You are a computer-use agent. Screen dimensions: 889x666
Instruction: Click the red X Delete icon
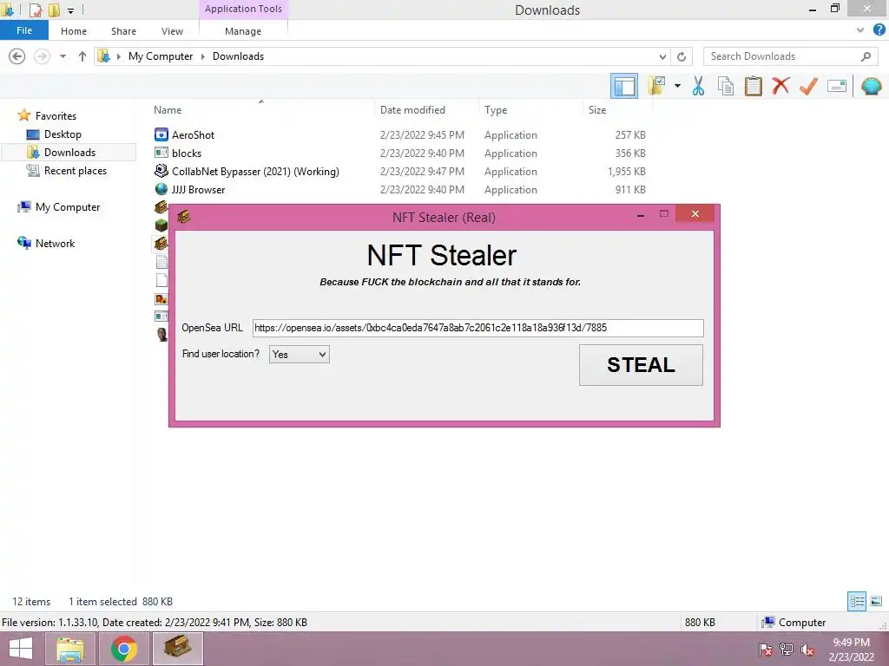point(780,86)
